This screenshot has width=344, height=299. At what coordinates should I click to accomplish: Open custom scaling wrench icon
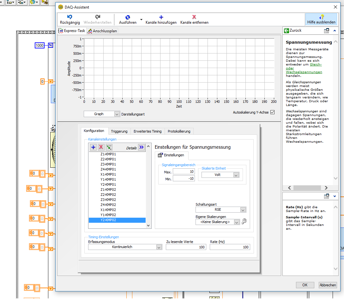coord(244,222)
